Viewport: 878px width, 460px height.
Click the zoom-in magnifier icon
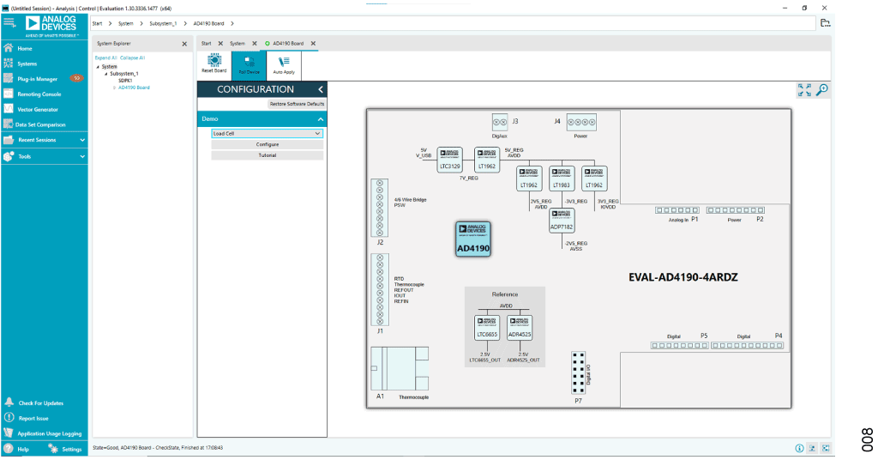tap(822, 89)
